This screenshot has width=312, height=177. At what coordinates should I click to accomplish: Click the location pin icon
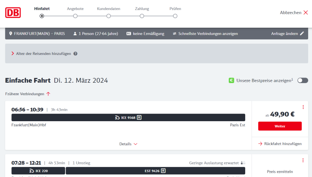[x=11, y=34]
